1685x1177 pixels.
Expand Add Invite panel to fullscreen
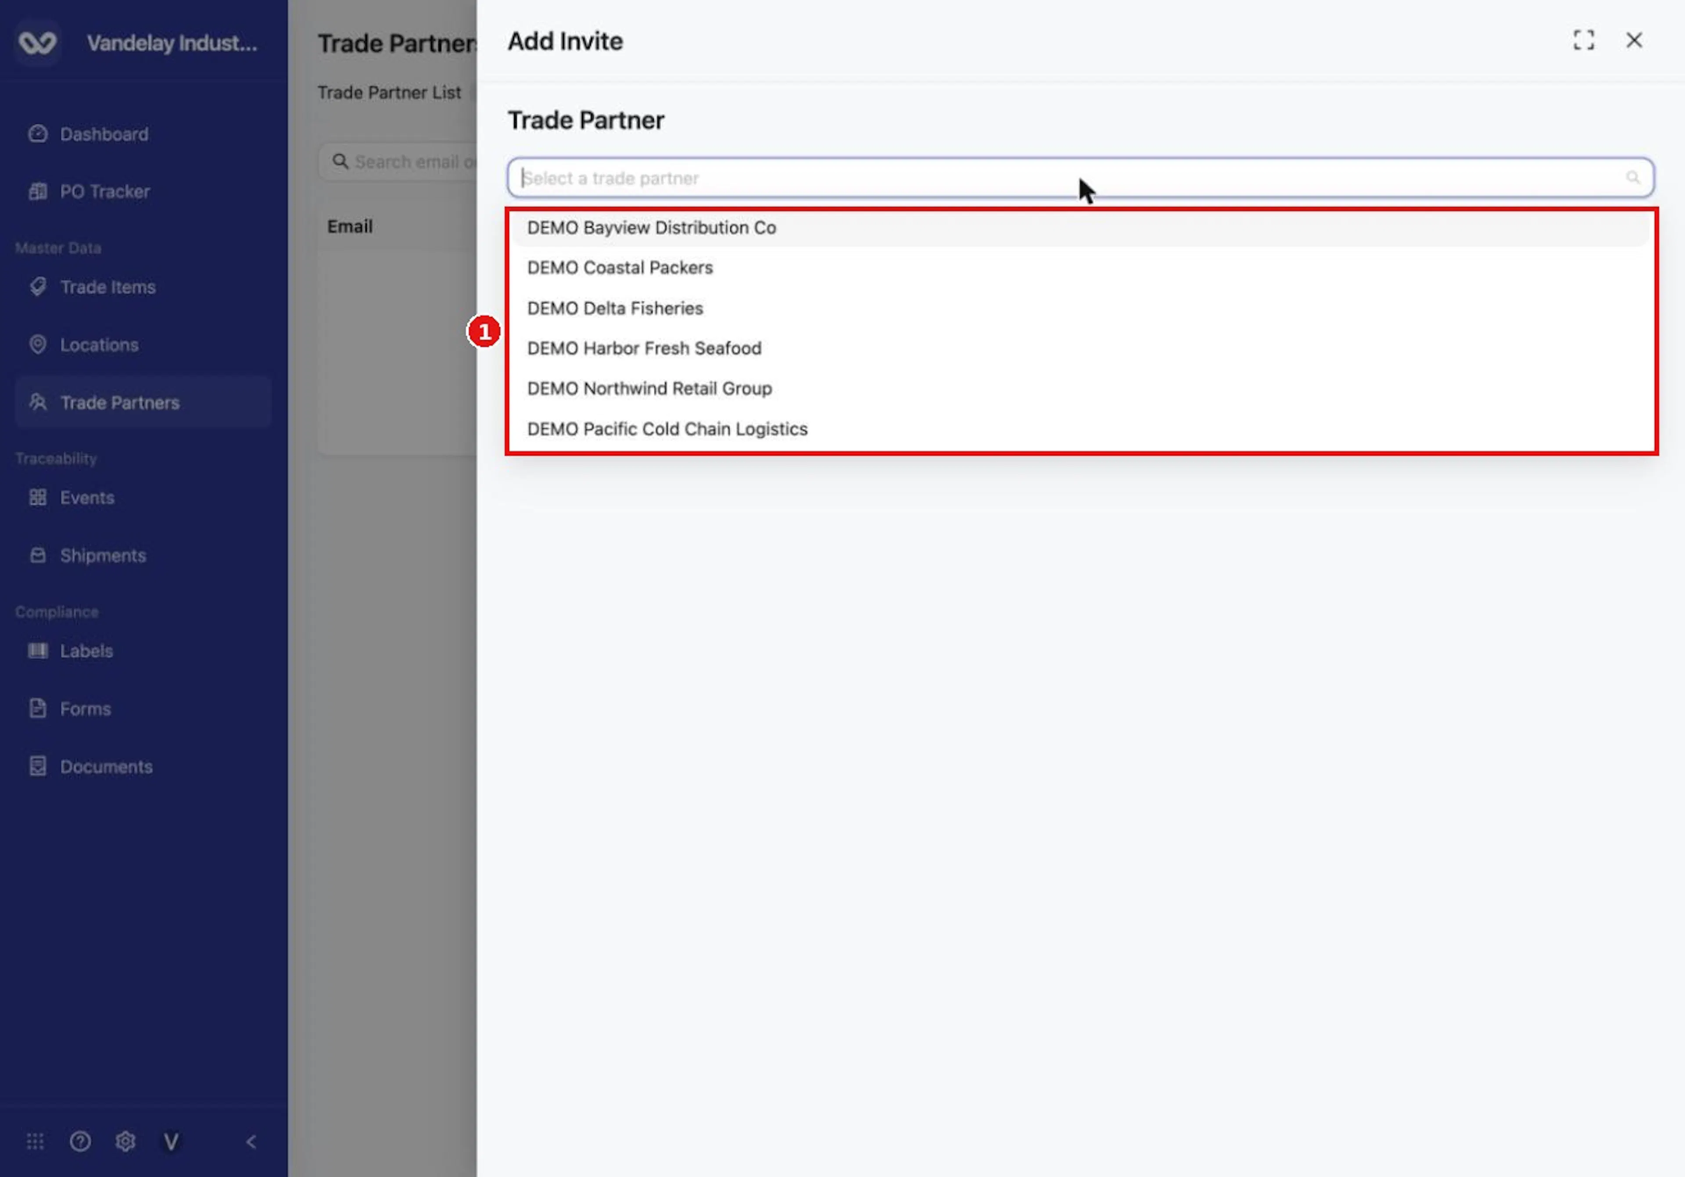(1584, 40)
